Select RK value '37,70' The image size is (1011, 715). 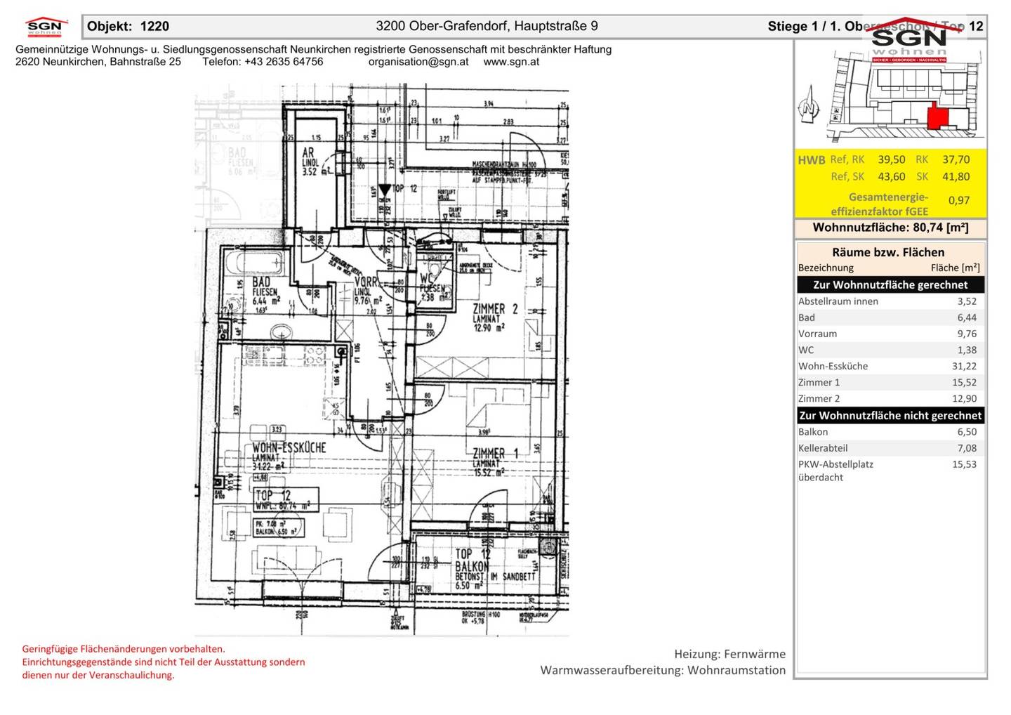tap(956, 160)
